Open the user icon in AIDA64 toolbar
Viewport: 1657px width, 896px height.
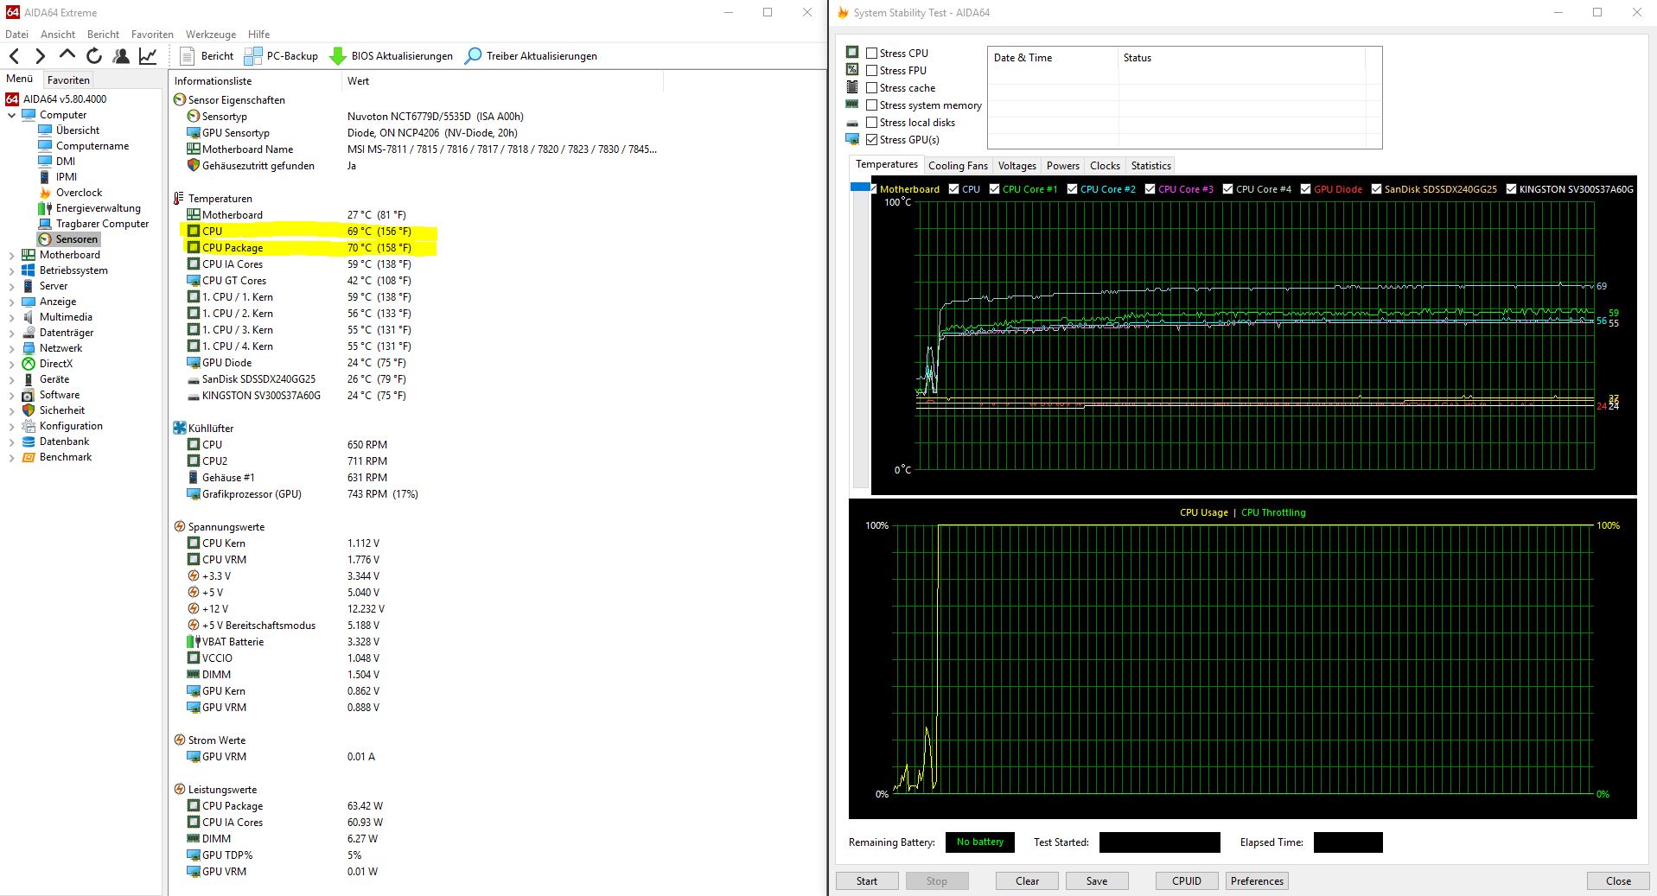pos(121,56)
